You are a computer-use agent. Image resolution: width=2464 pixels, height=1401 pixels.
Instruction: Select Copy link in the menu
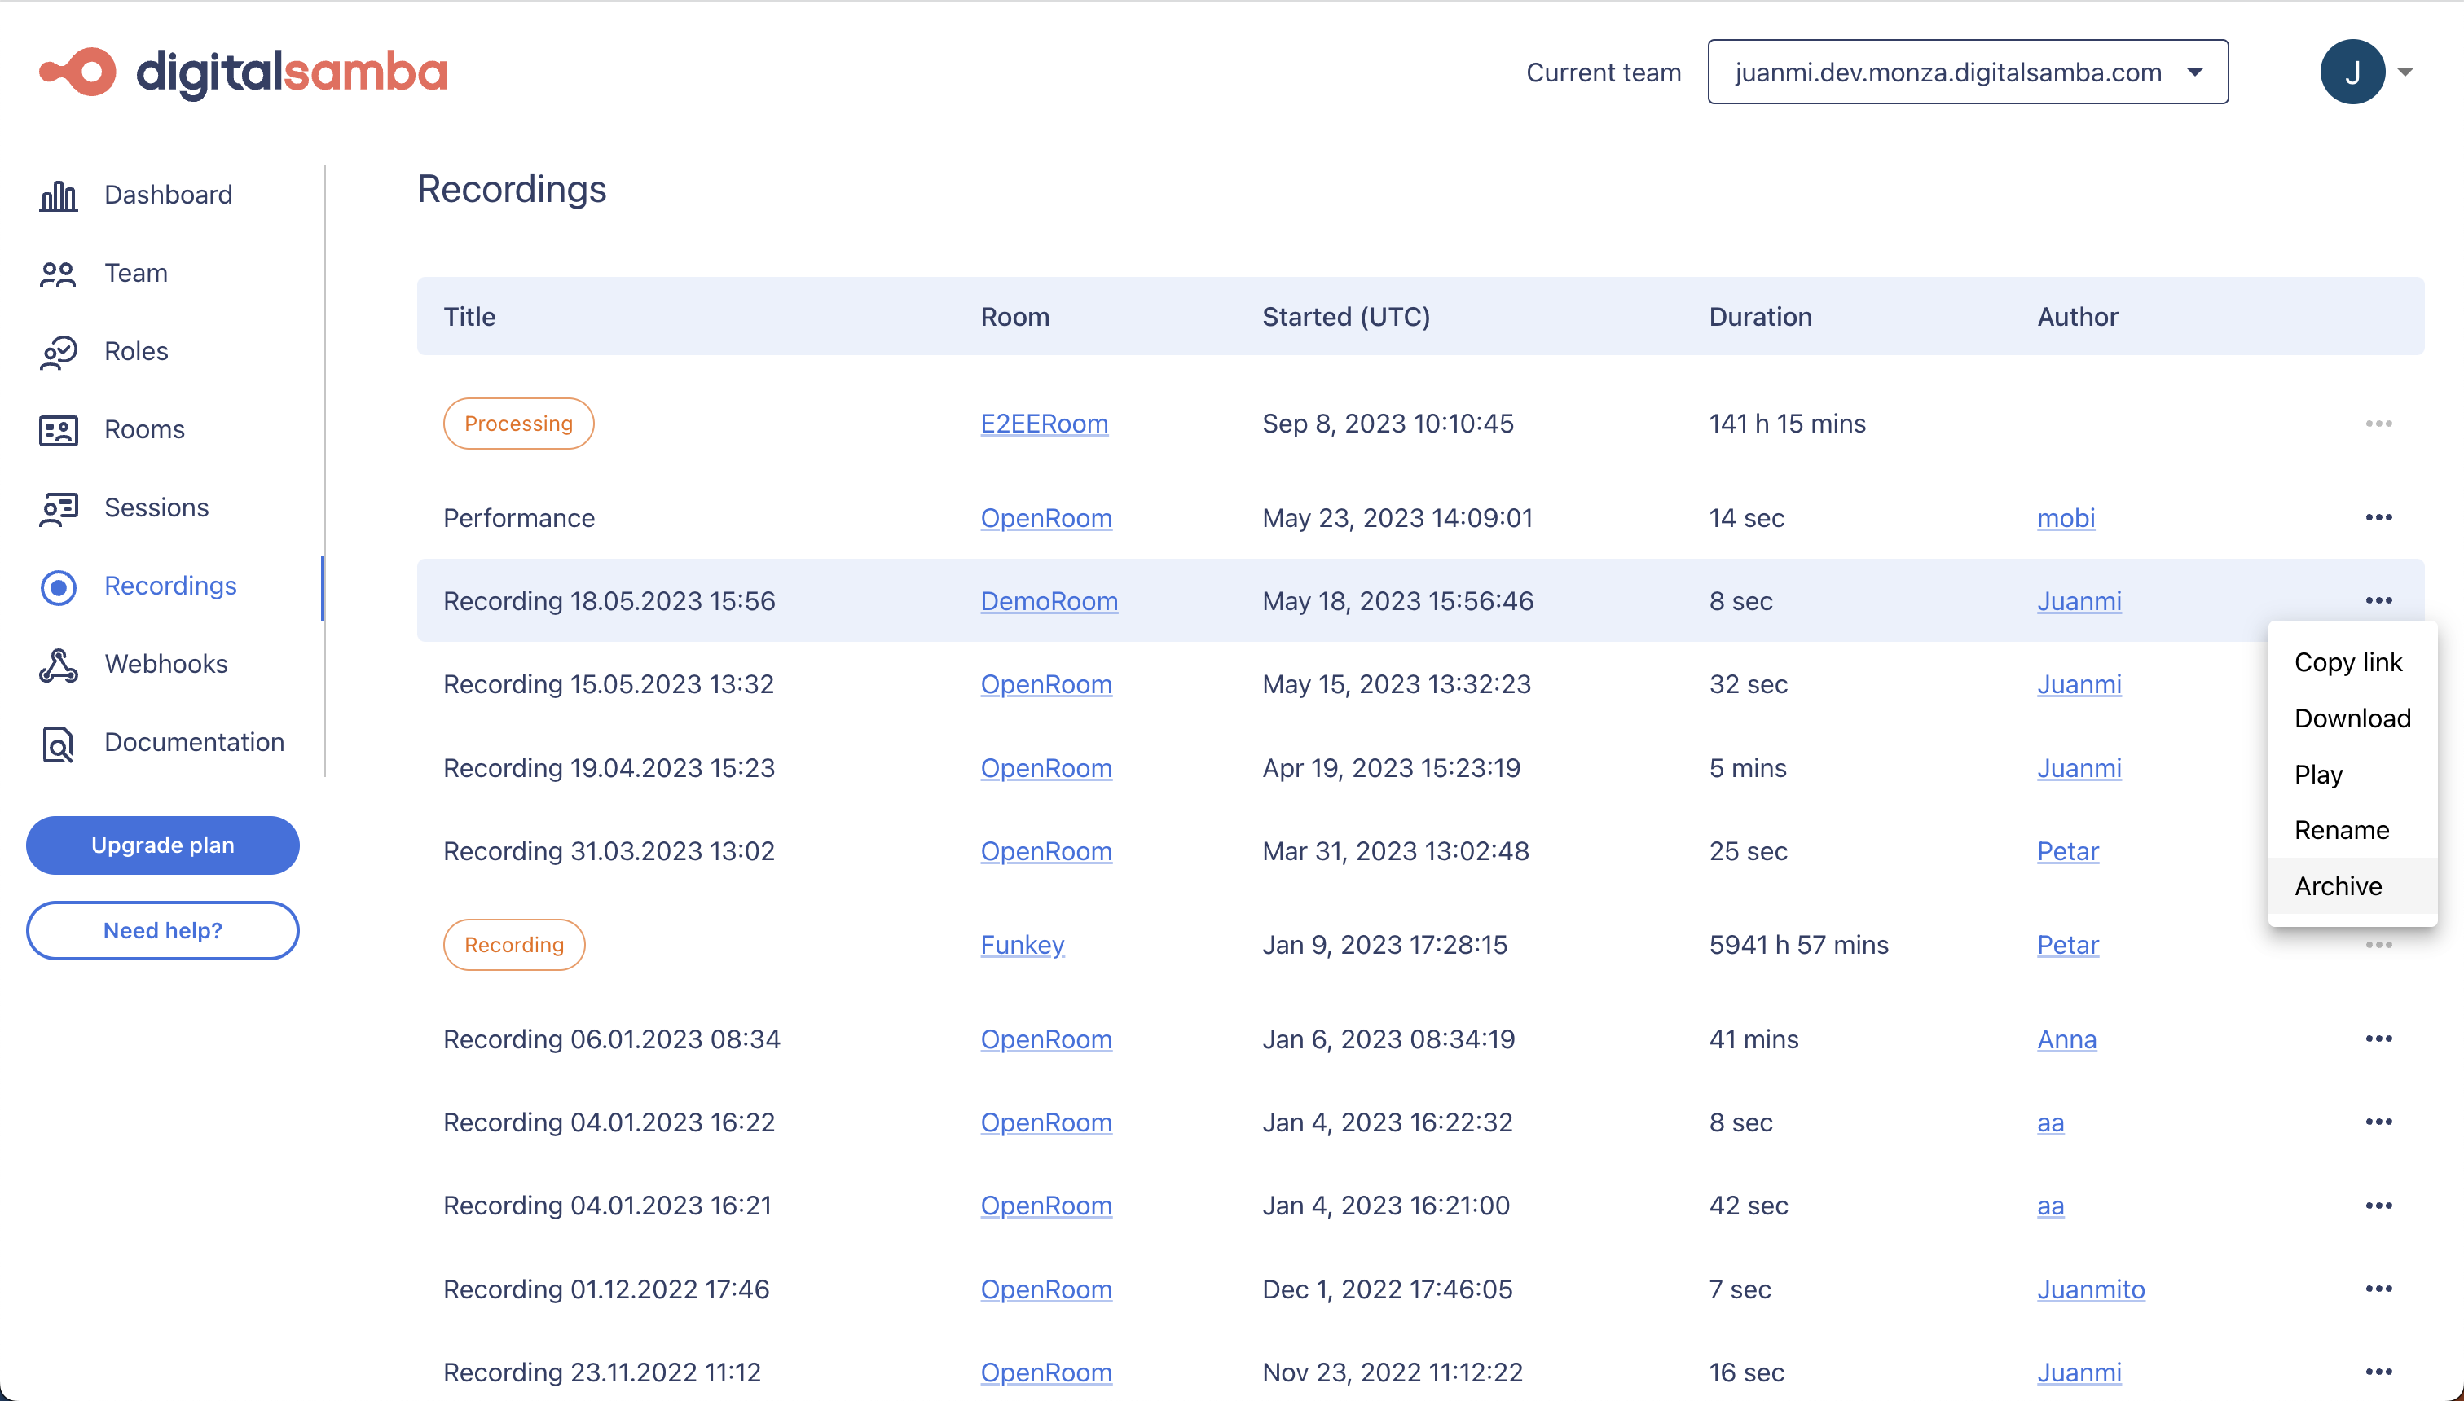2347,663
